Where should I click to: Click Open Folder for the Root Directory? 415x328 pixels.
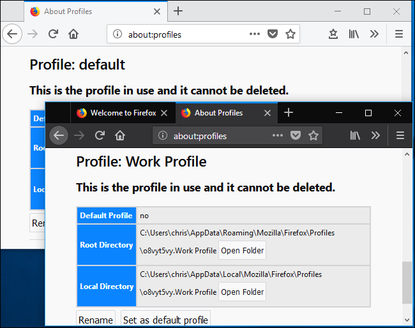(242, 251)
